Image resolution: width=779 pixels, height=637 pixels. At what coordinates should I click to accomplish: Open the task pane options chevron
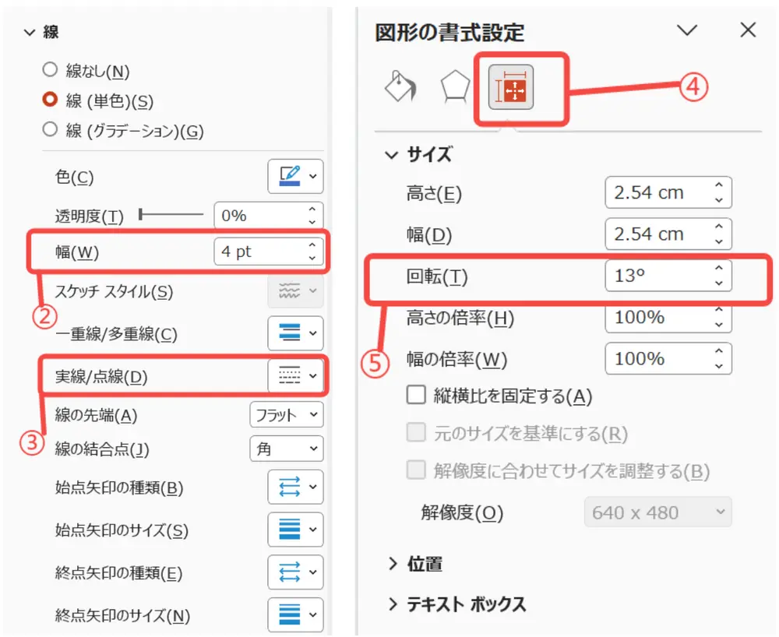687,30
